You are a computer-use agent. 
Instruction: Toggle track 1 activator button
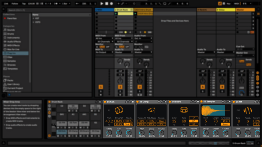tap(101, 87)
